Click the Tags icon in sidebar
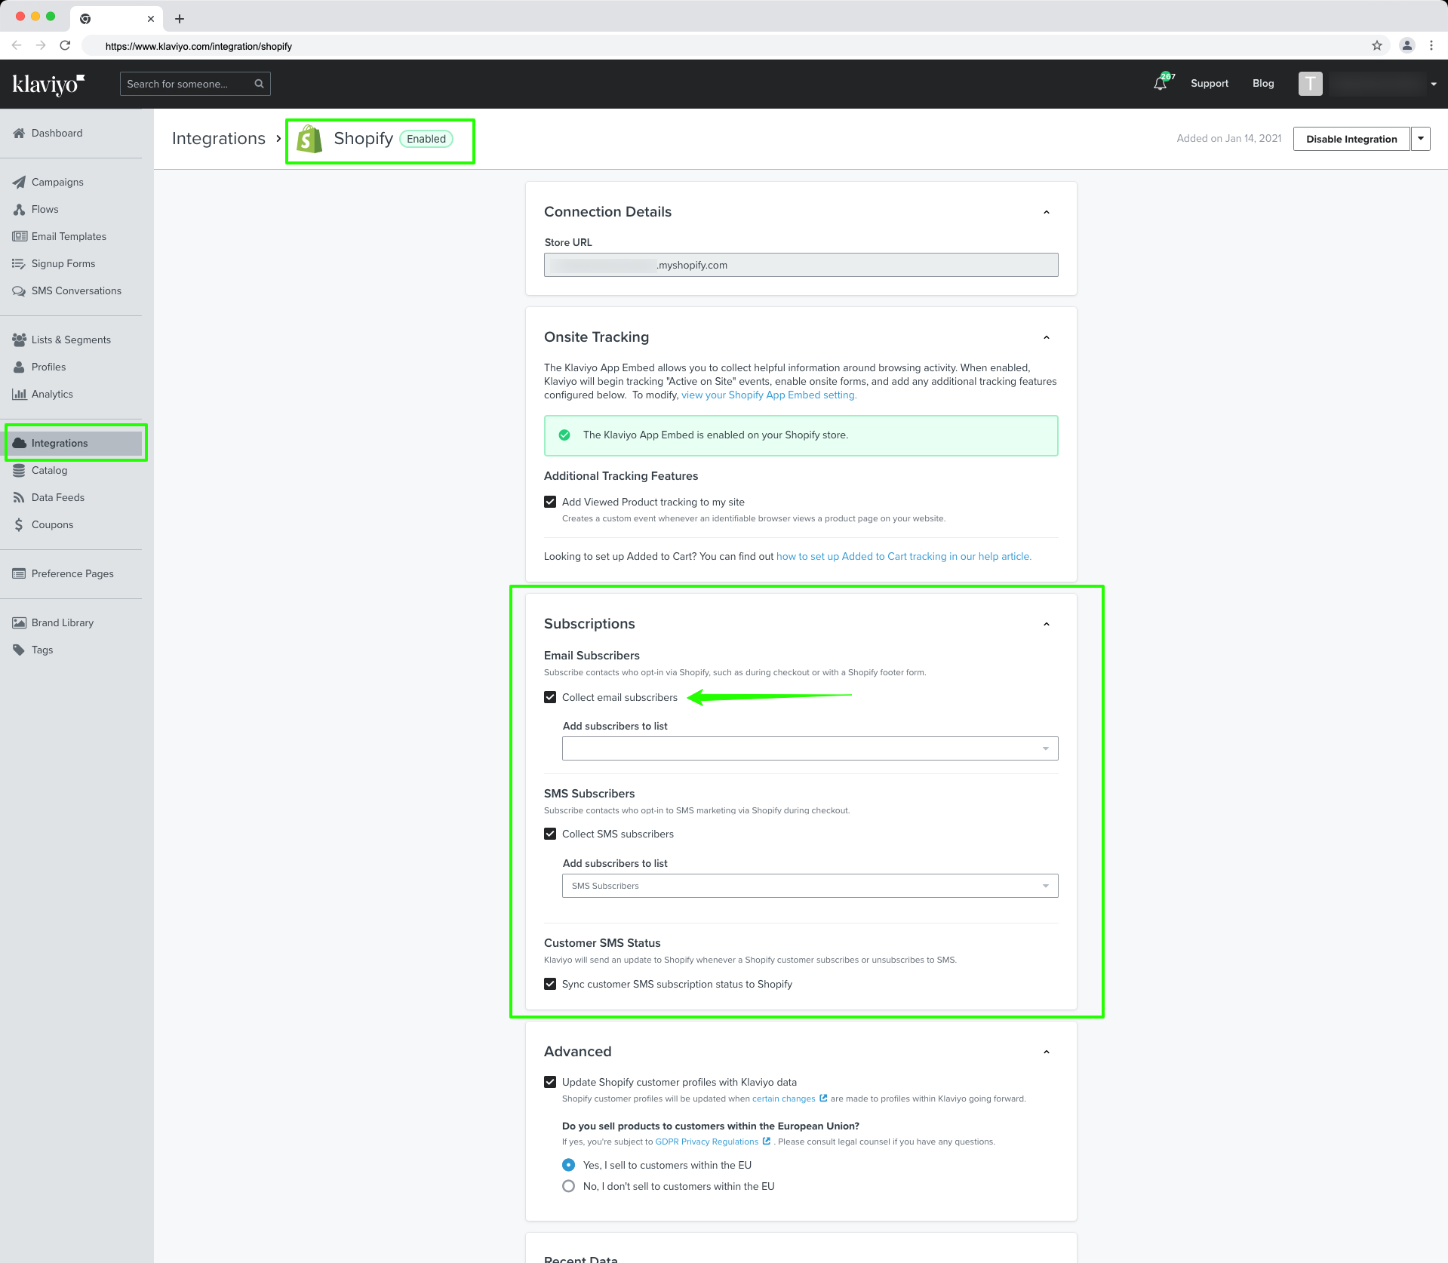The width and height of the screenshot is (1448, 1263). pyautogui.click(x=19, y=650)
